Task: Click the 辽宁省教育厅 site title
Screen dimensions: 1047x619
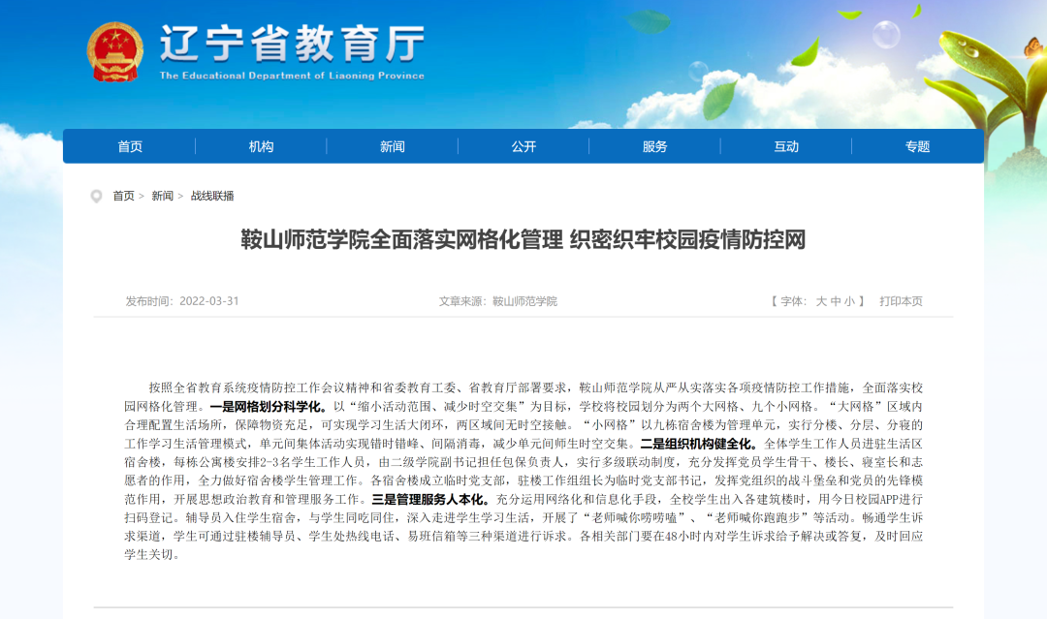Action: click(291, 45)
